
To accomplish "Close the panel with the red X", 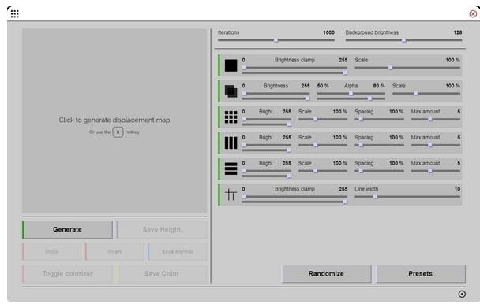I will point(473,13).
